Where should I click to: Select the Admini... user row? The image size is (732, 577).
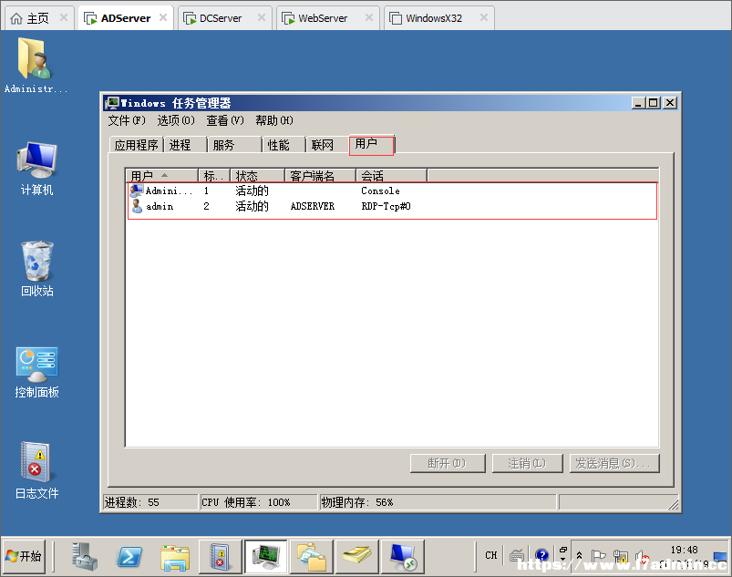click(392, 191)
